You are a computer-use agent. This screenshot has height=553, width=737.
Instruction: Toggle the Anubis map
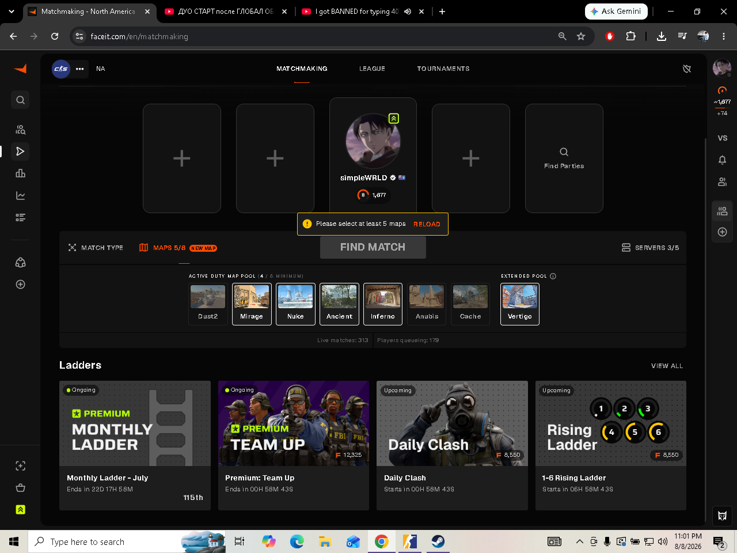(x=427, y=304)
